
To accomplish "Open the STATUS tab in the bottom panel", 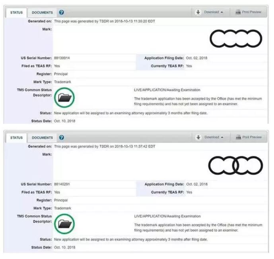I will pos(16,138).
